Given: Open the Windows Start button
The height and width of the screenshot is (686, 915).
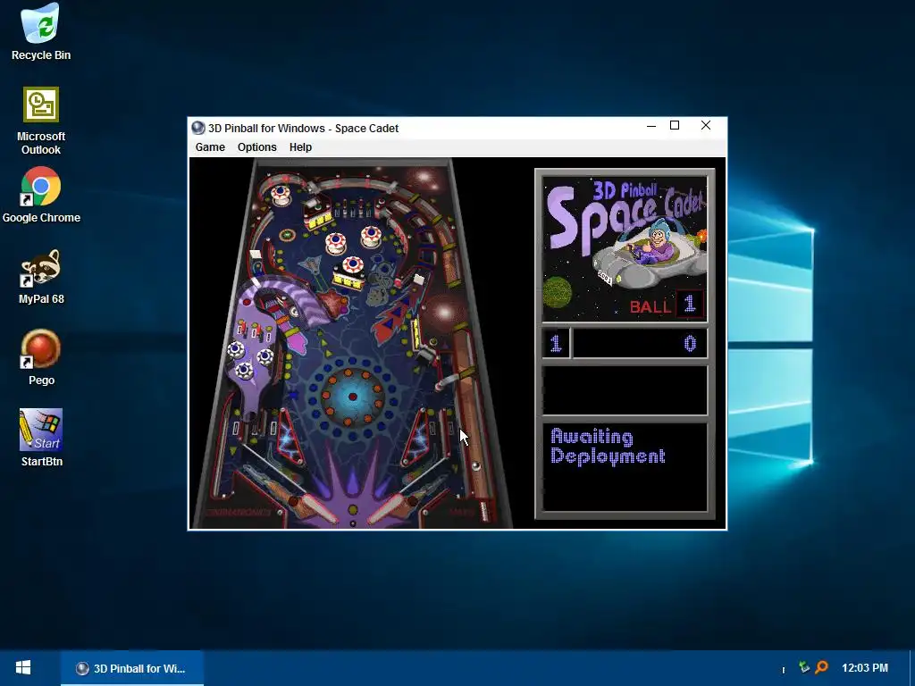Looking at the screenshot, I should pos(22,668).
